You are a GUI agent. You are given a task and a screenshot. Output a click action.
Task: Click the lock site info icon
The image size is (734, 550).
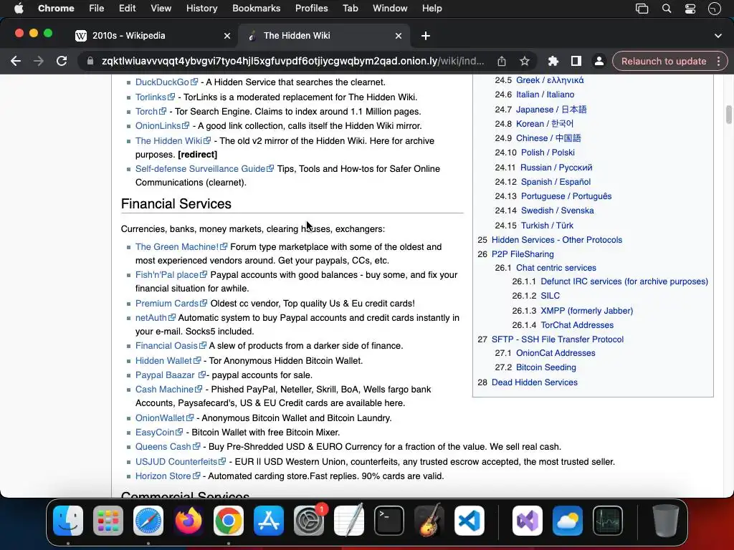pyautogui.click(x=90, y=62)
